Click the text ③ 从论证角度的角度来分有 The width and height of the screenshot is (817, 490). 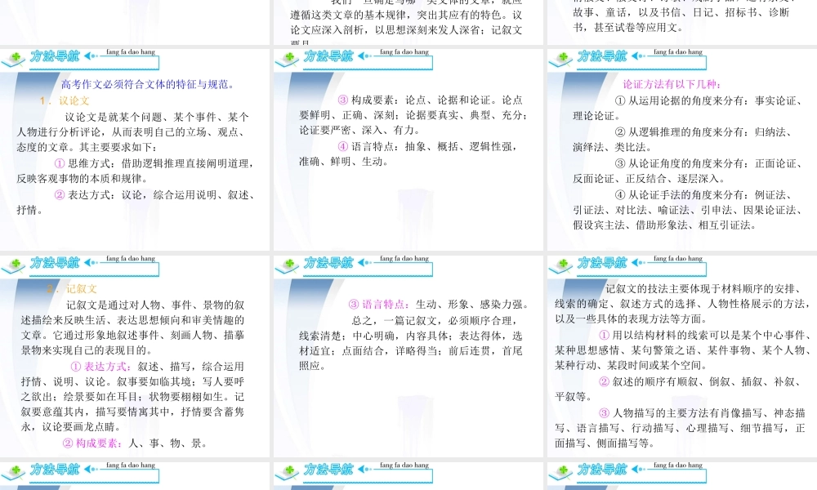click(708, 163)
